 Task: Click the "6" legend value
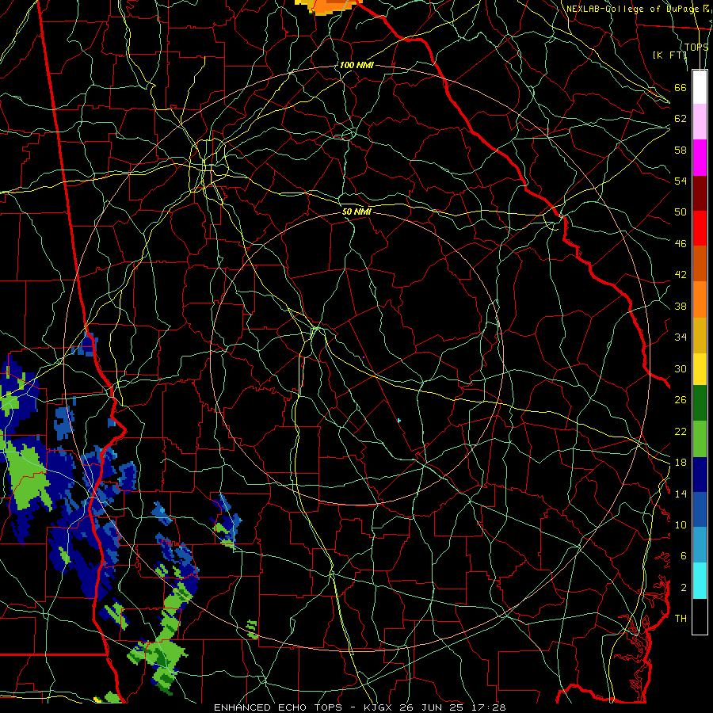pos(683,556)
